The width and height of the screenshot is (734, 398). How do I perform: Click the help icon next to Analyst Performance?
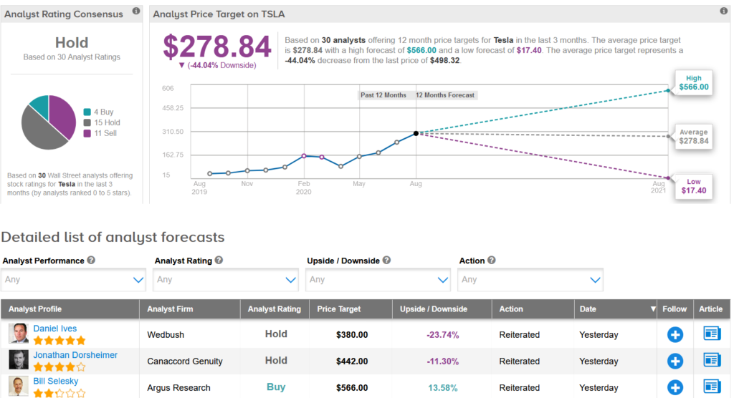[x=91, y=261]
